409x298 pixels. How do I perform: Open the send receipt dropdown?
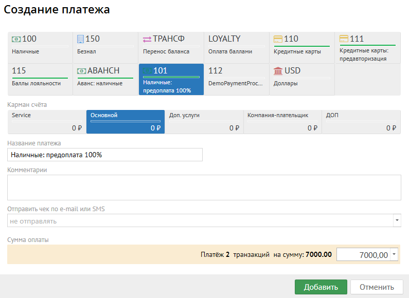(397, 221)
